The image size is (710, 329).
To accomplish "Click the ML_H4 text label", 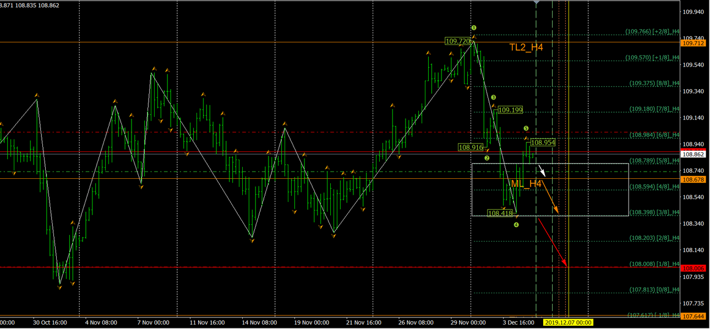I will tap(526, 184).
